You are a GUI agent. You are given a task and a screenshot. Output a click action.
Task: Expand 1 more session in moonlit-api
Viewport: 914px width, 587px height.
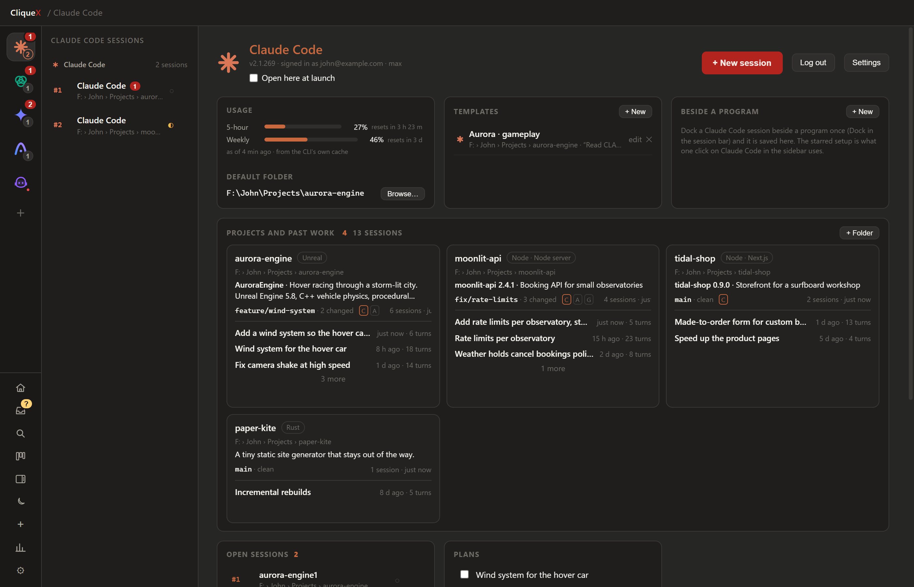553,369
